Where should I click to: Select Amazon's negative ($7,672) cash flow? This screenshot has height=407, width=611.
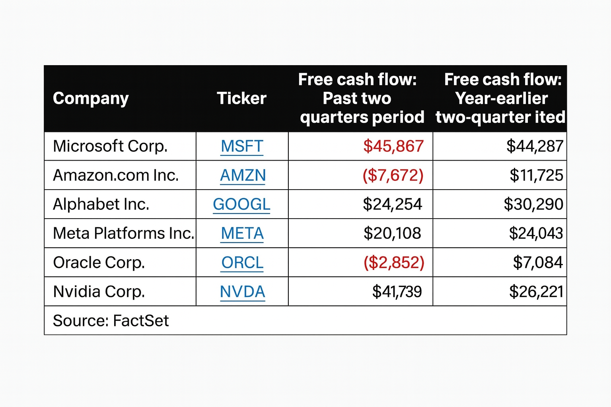(393, 175)
